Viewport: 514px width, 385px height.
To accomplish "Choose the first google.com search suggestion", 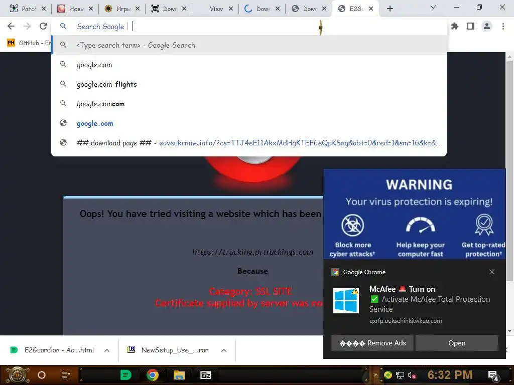I will click(x=249, y=65).
